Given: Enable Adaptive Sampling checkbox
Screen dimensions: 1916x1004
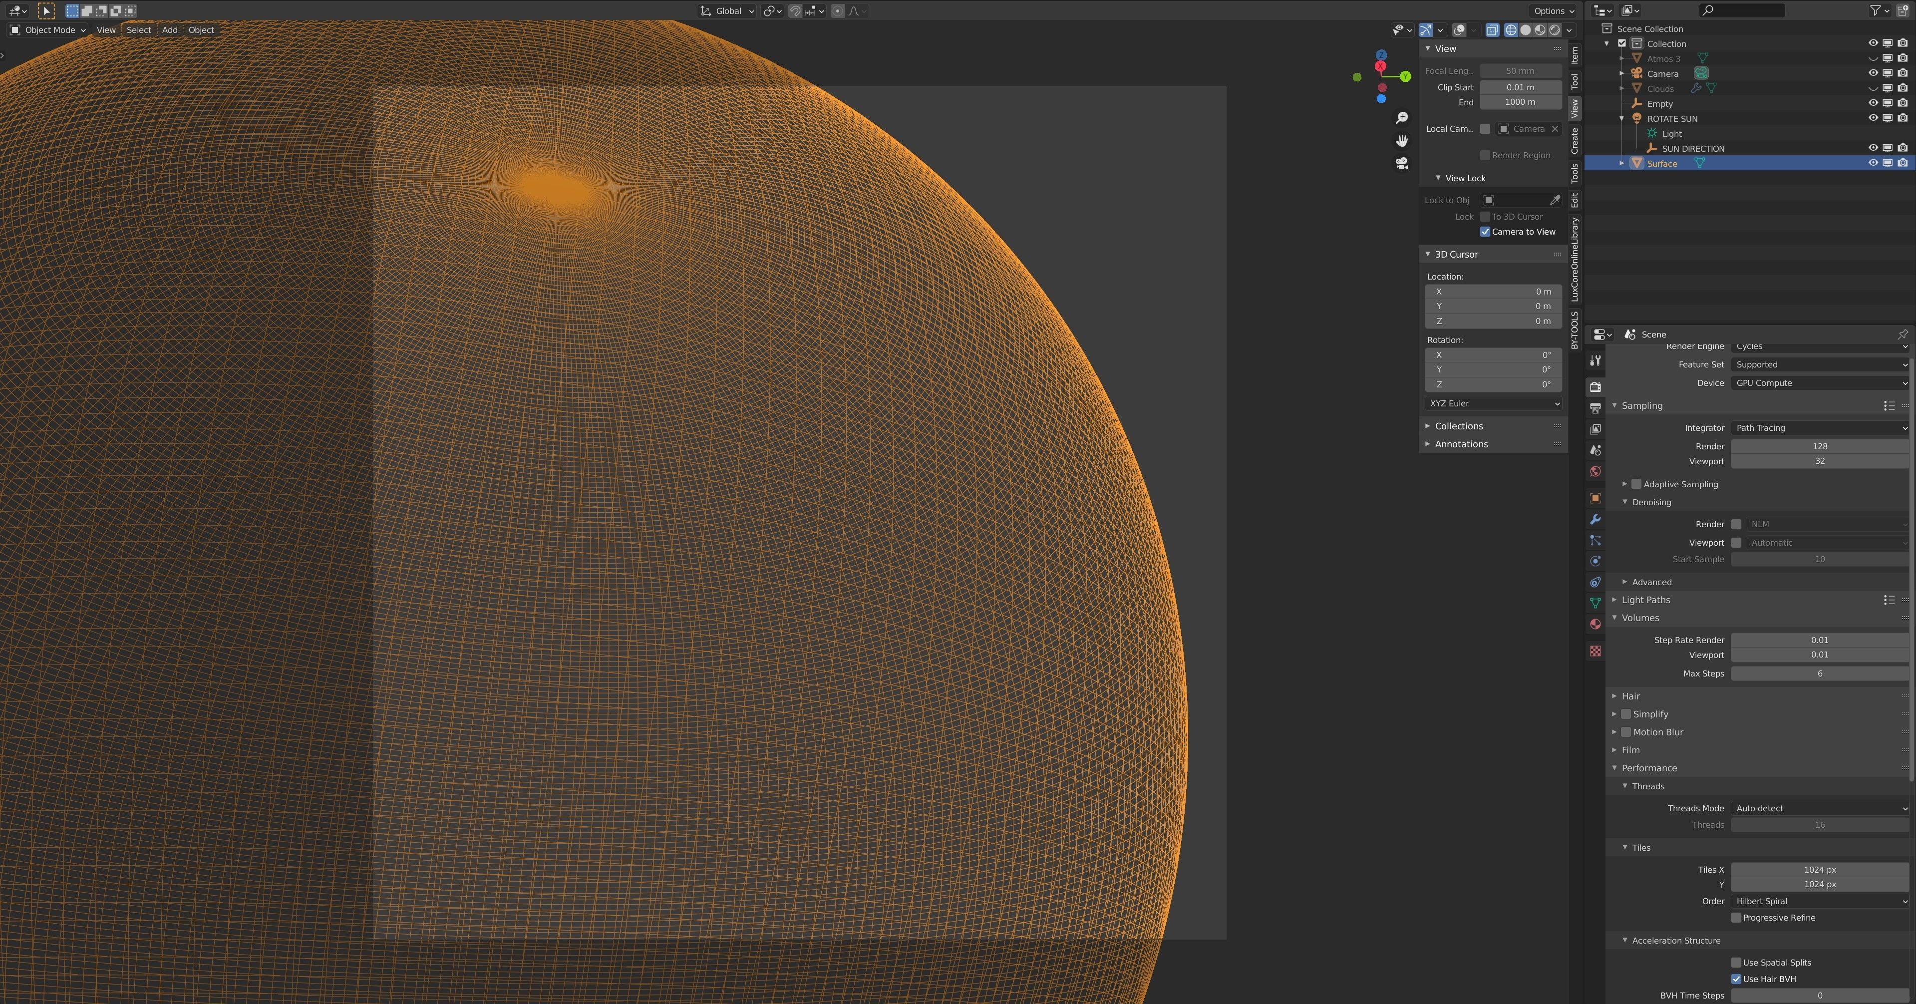Looking at the screenshot, I should (x=1635, y=484).
